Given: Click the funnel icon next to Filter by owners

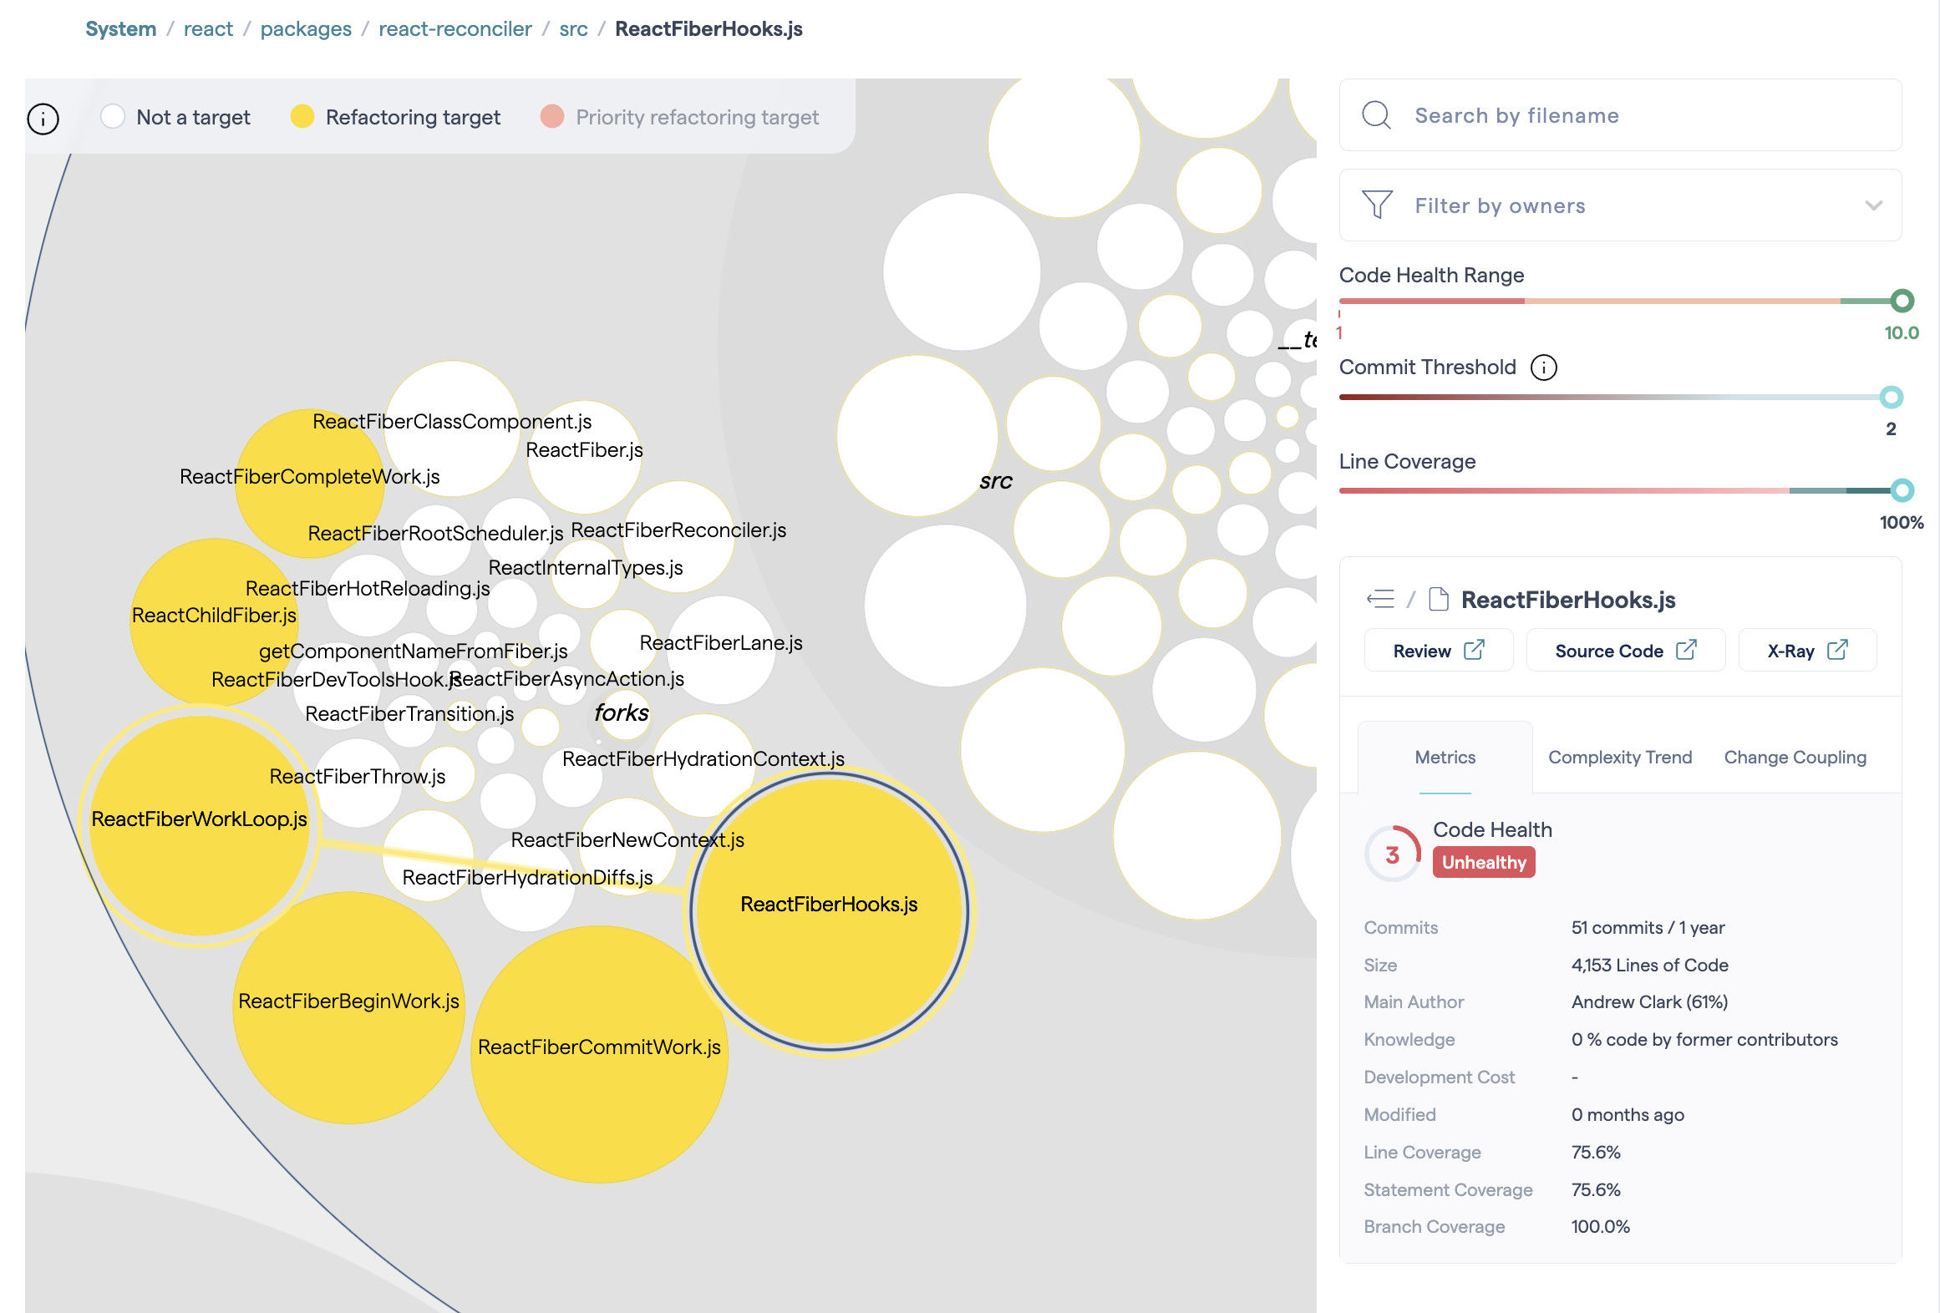Looking at the screenshot, I should tap(1378, 205).
